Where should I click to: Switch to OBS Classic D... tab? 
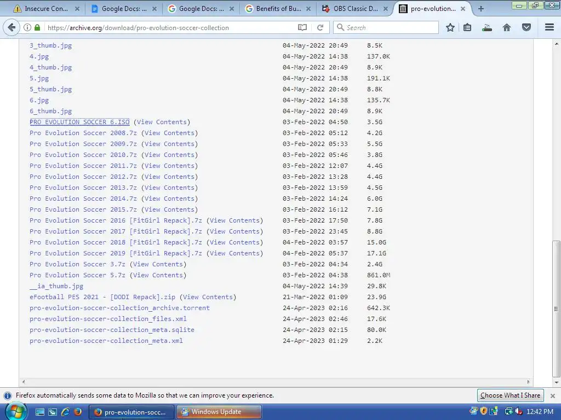tap(355, 9)
